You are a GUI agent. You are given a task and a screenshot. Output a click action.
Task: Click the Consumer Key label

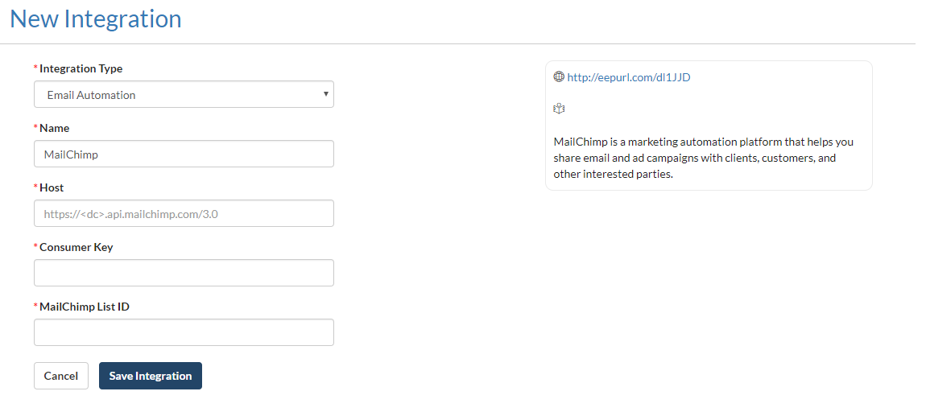coord(76,247)
